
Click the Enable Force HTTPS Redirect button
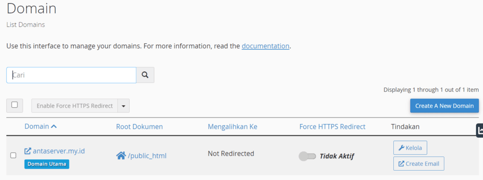tap(75, 106)
